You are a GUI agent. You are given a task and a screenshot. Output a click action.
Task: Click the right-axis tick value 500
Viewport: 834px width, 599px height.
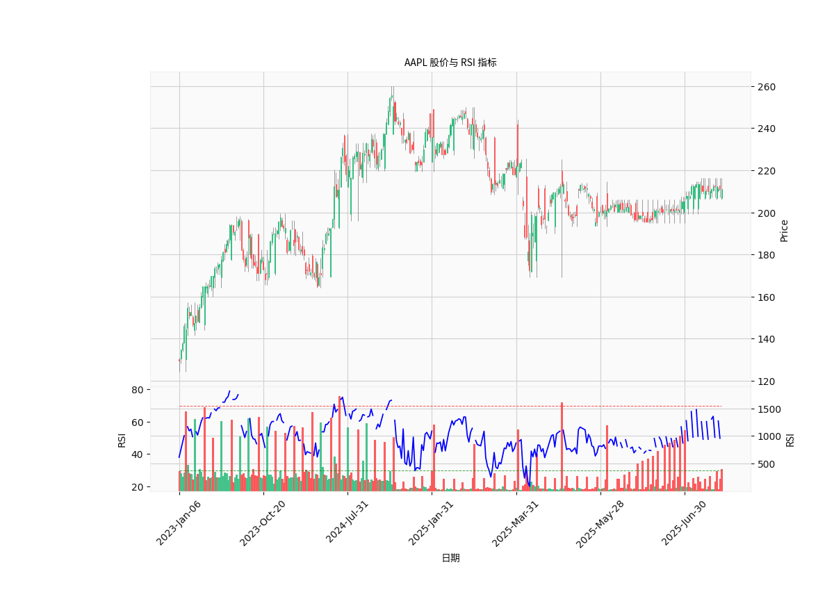click(x=767, y=464)
